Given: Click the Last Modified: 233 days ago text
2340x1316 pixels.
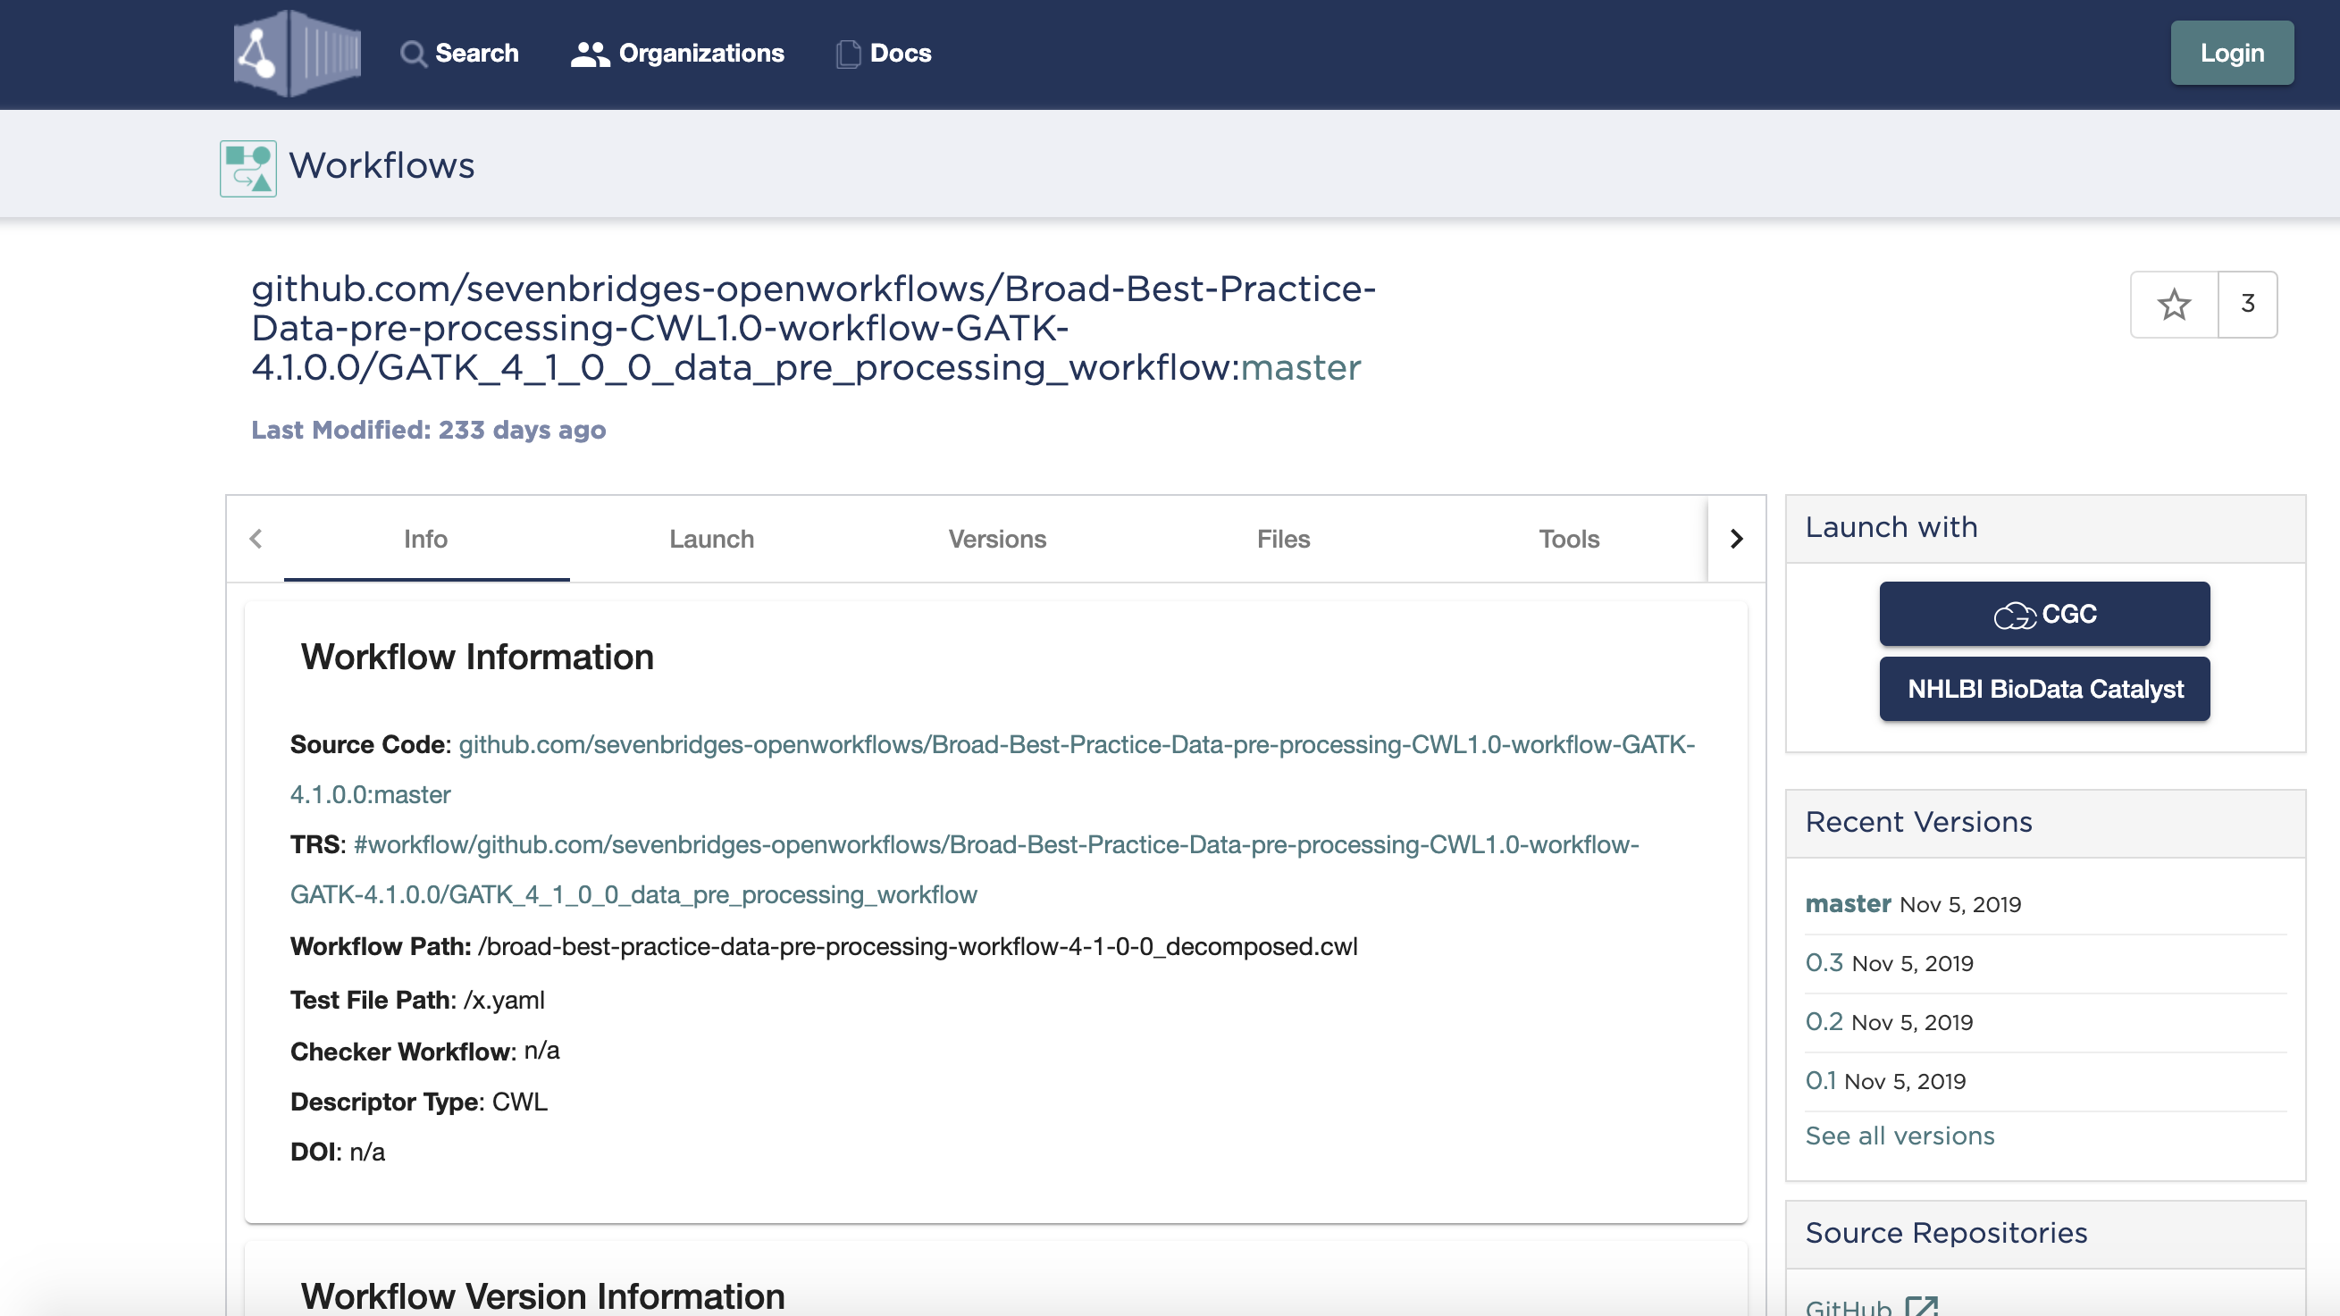Looking at the screenshot, I should [x=428, y=430].
